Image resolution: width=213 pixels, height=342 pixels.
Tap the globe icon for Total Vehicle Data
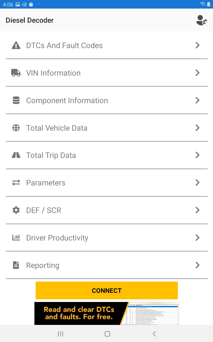coord(16,128)
